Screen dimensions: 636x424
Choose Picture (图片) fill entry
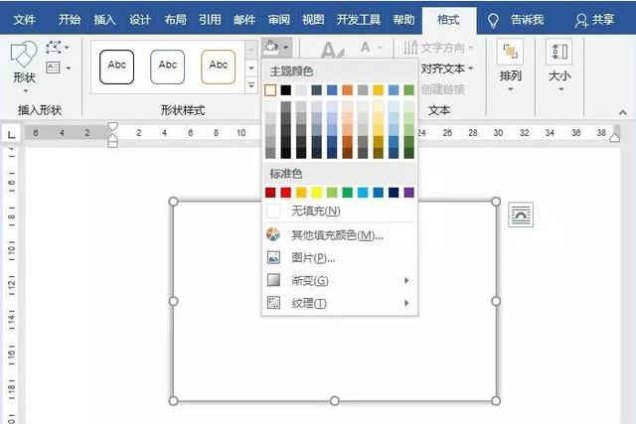pos(340,258)
